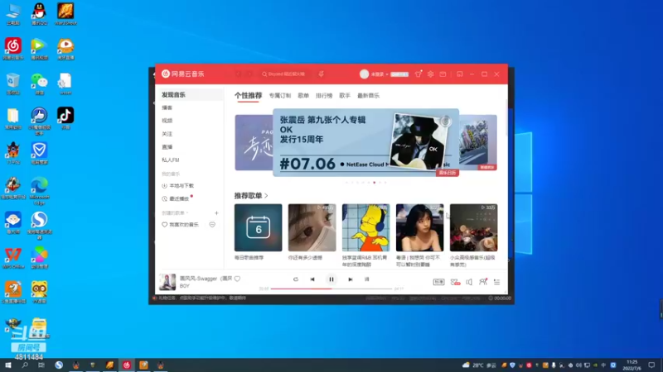The height and width of the screenshot is (372, 663).
Task: Pause the current song
Action: pyautogui.click(x=331, y=279)
